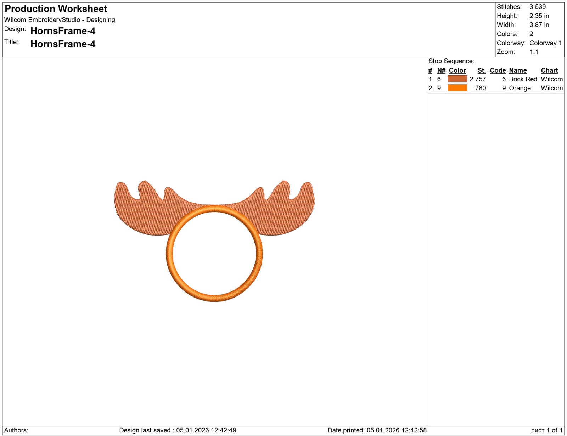Click the Brick Red thread name
567x436 pixels.
coord(523,79)
